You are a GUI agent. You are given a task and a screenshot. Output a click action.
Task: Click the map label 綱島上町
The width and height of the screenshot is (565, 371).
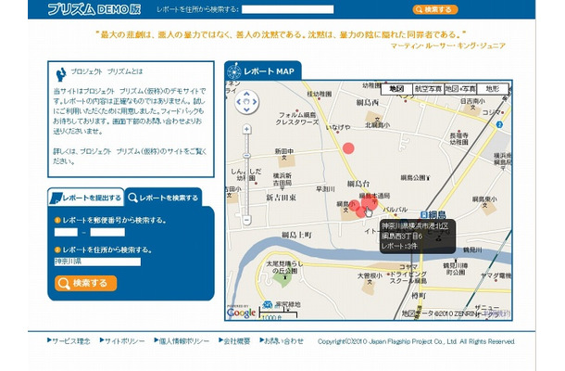click(296, 236)
